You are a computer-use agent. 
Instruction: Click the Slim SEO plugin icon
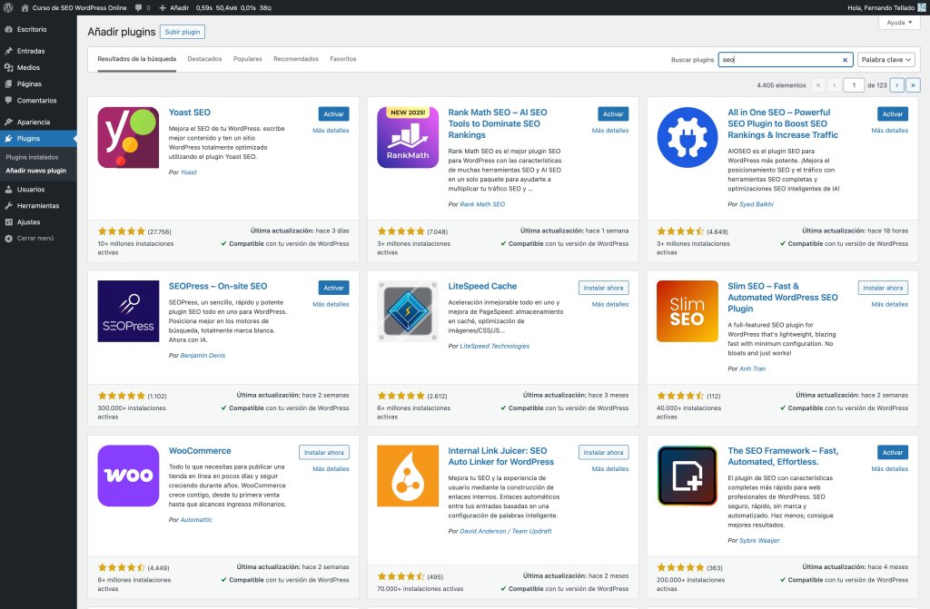687,311
